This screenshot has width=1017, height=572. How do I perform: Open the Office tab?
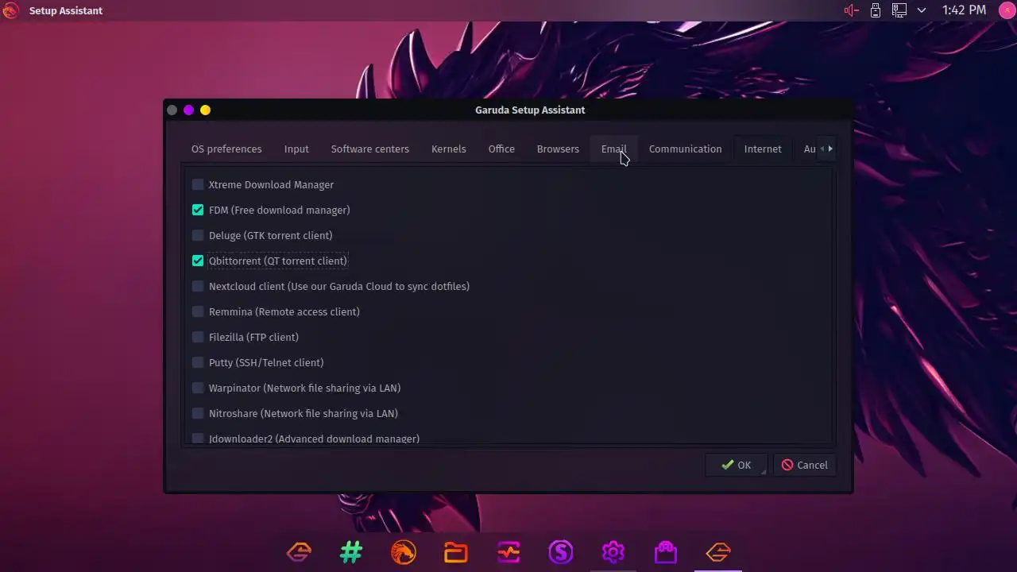501,149
